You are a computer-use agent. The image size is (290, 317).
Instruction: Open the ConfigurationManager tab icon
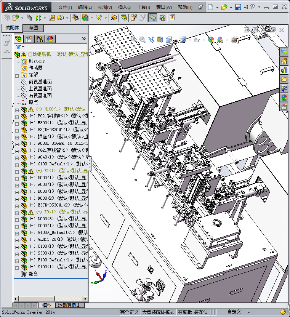point(40,38)
